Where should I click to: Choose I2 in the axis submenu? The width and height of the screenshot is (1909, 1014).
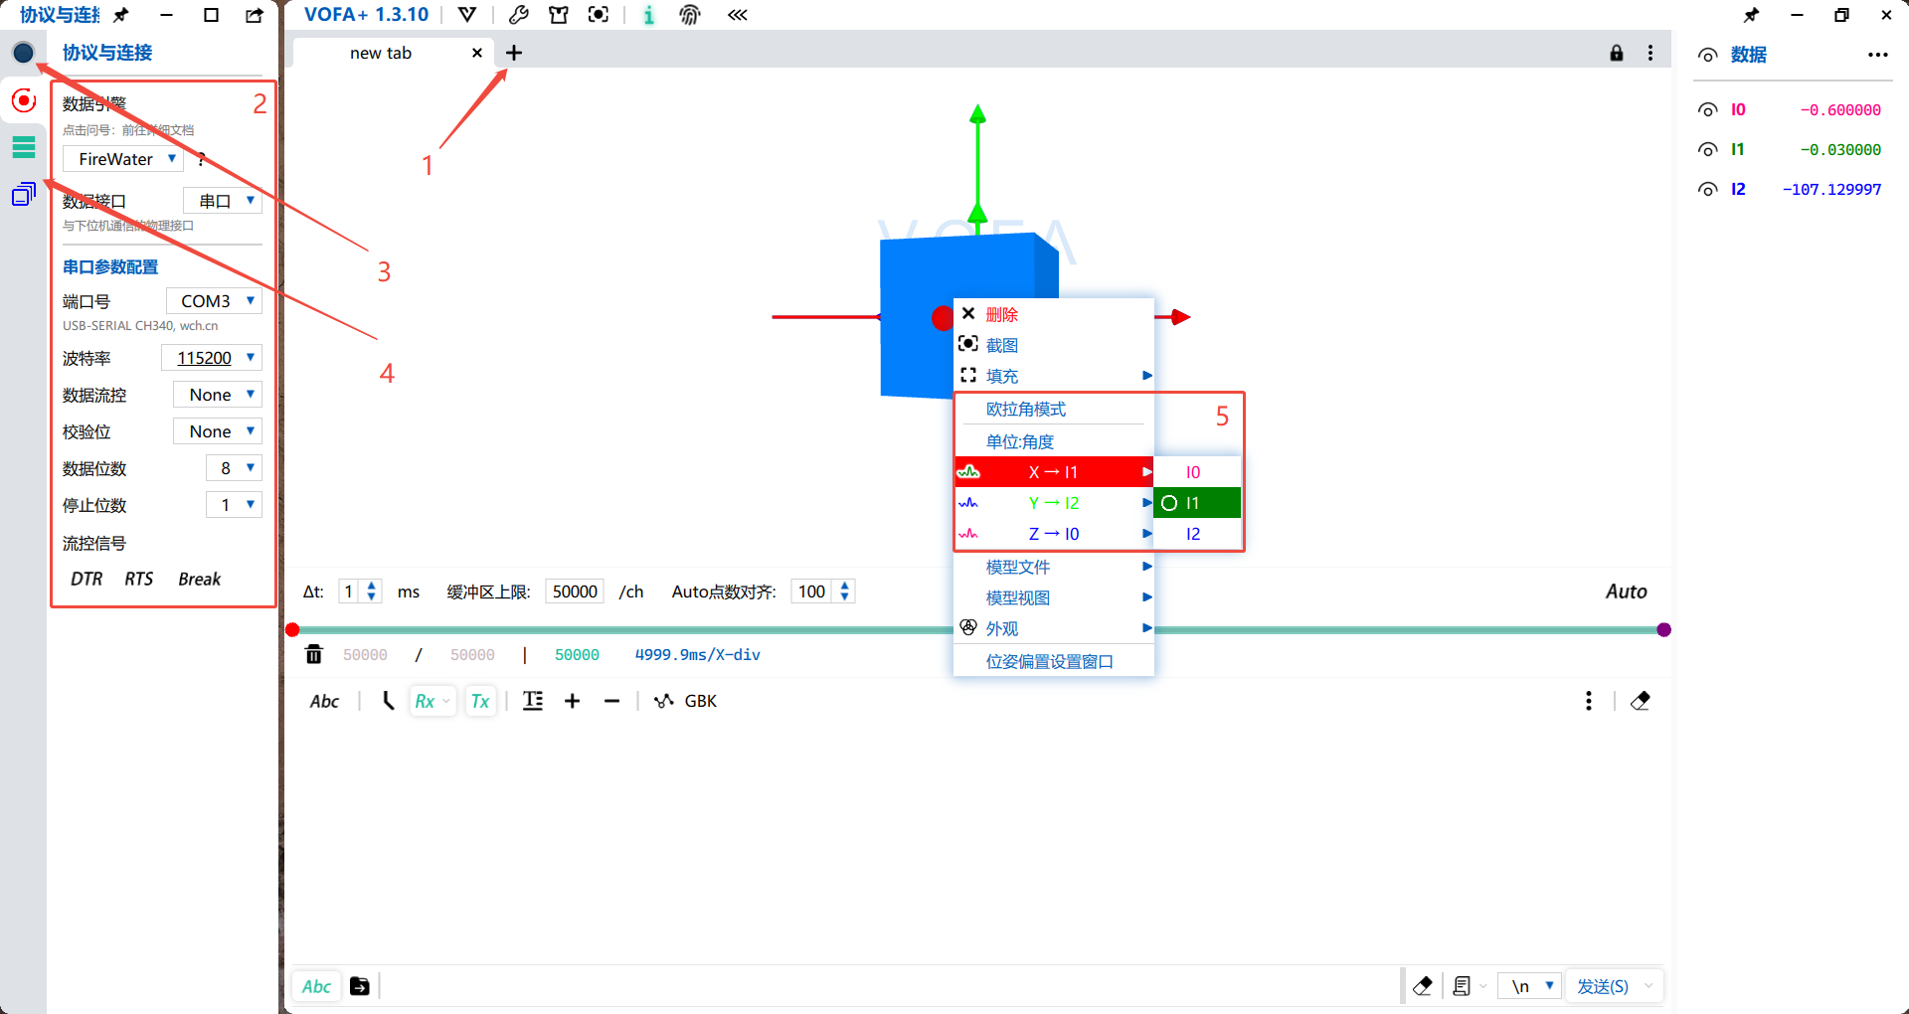tap(1197, 534)
